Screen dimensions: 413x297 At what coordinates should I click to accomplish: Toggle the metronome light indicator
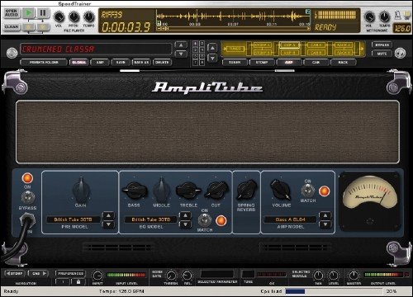[x=406, y=15]
